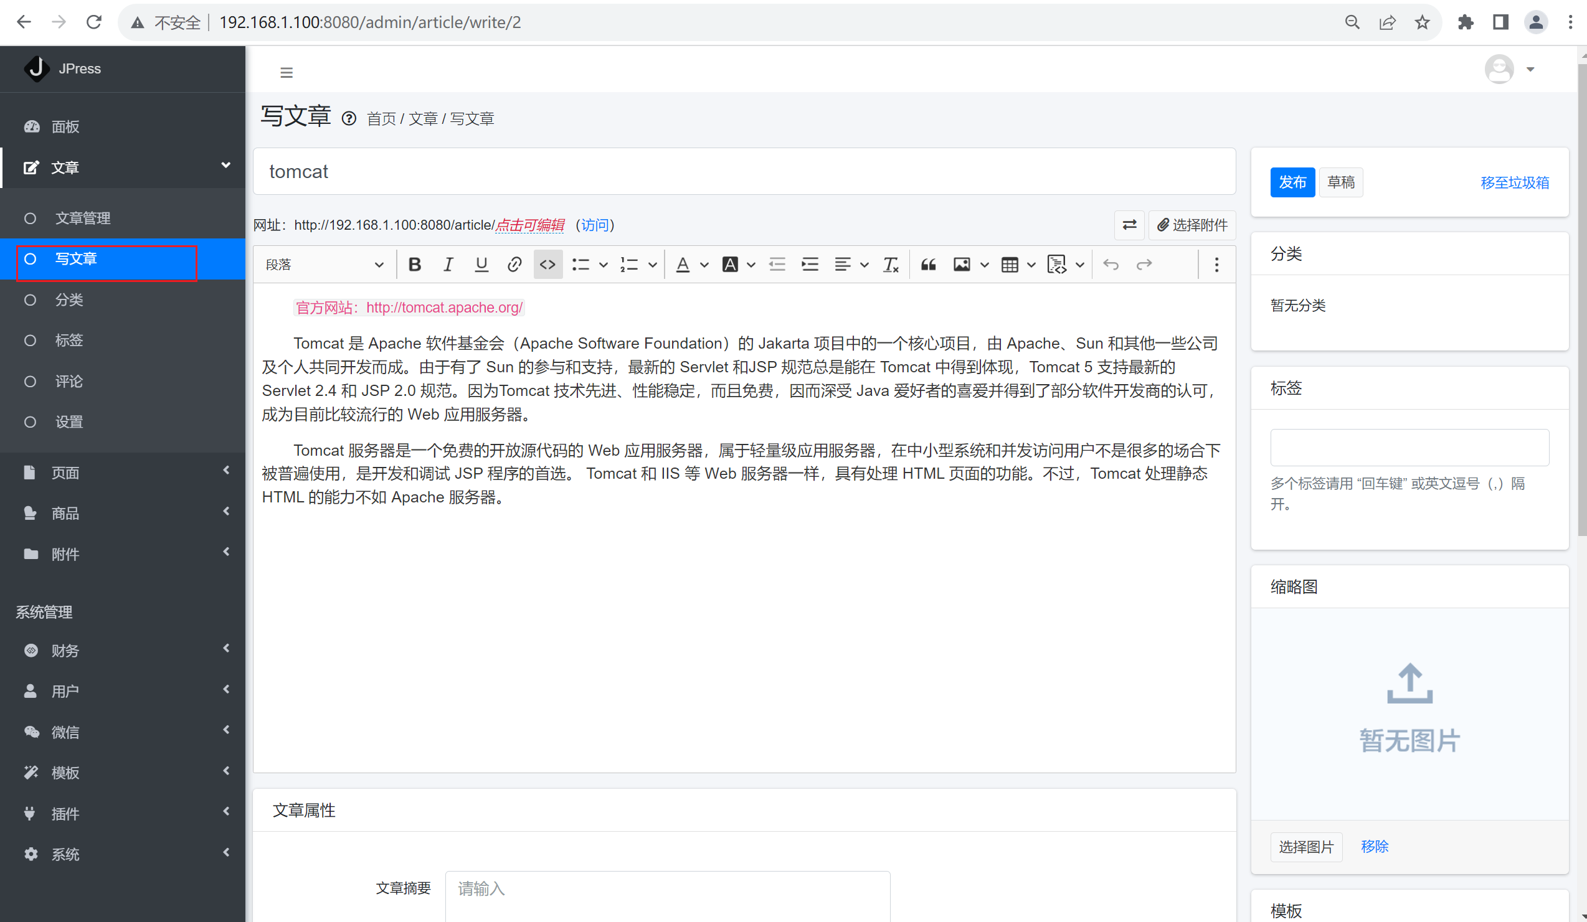Image resolution: width=1587 pixels, height=922 pixels.
Task: Toggle the inline code button
Action: 548,265
